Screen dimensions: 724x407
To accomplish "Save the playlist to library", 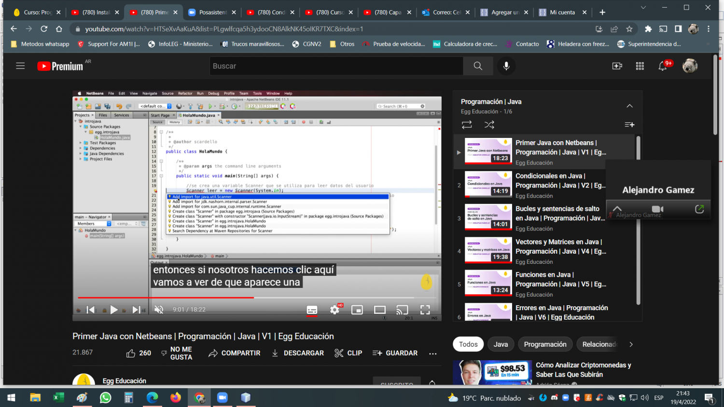I will pyautogui.click(x=629, y=125).
